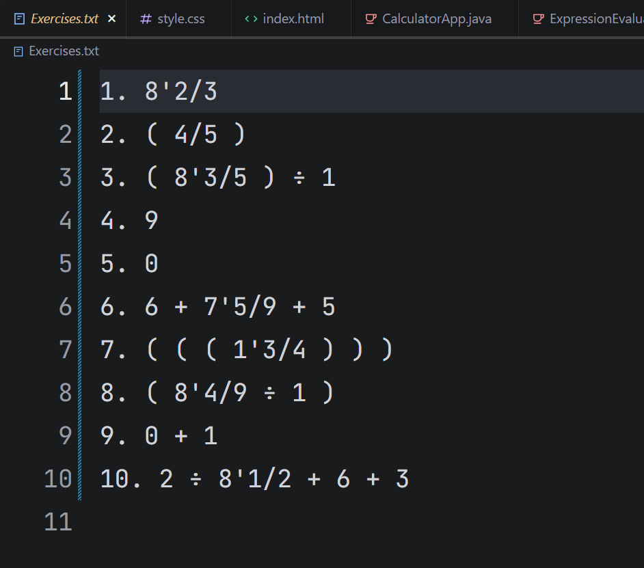Click line number 9 in gutter

click(66, 436)
